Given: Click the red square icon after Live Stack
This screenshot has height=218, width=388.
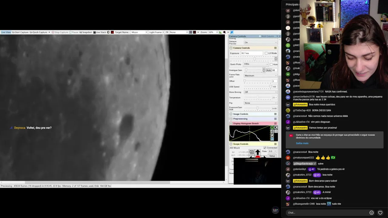Looking at the screenshot, I should point(112,32).
